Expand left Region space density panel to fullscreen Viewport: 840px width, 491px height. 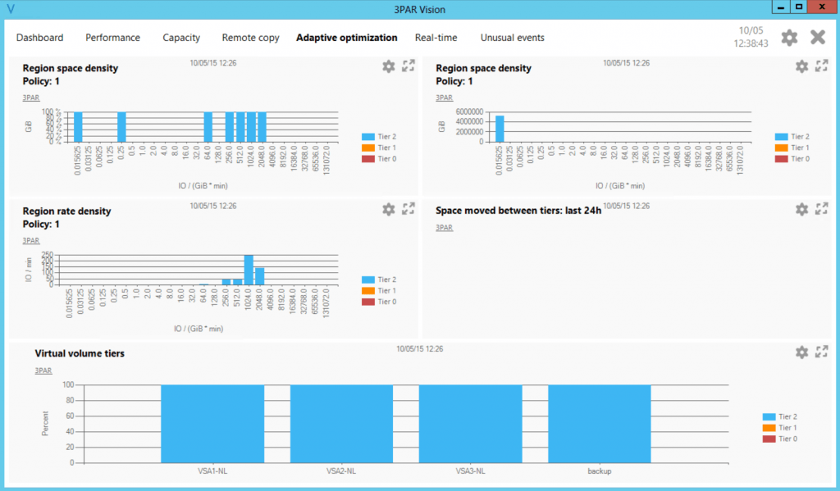409,66
